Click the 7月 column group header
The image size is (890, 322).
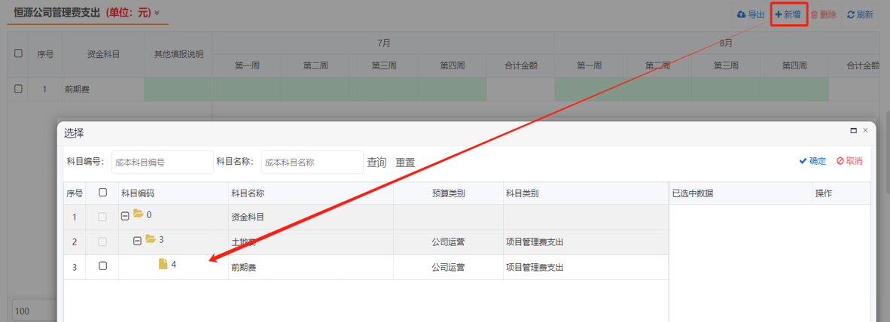384,43
